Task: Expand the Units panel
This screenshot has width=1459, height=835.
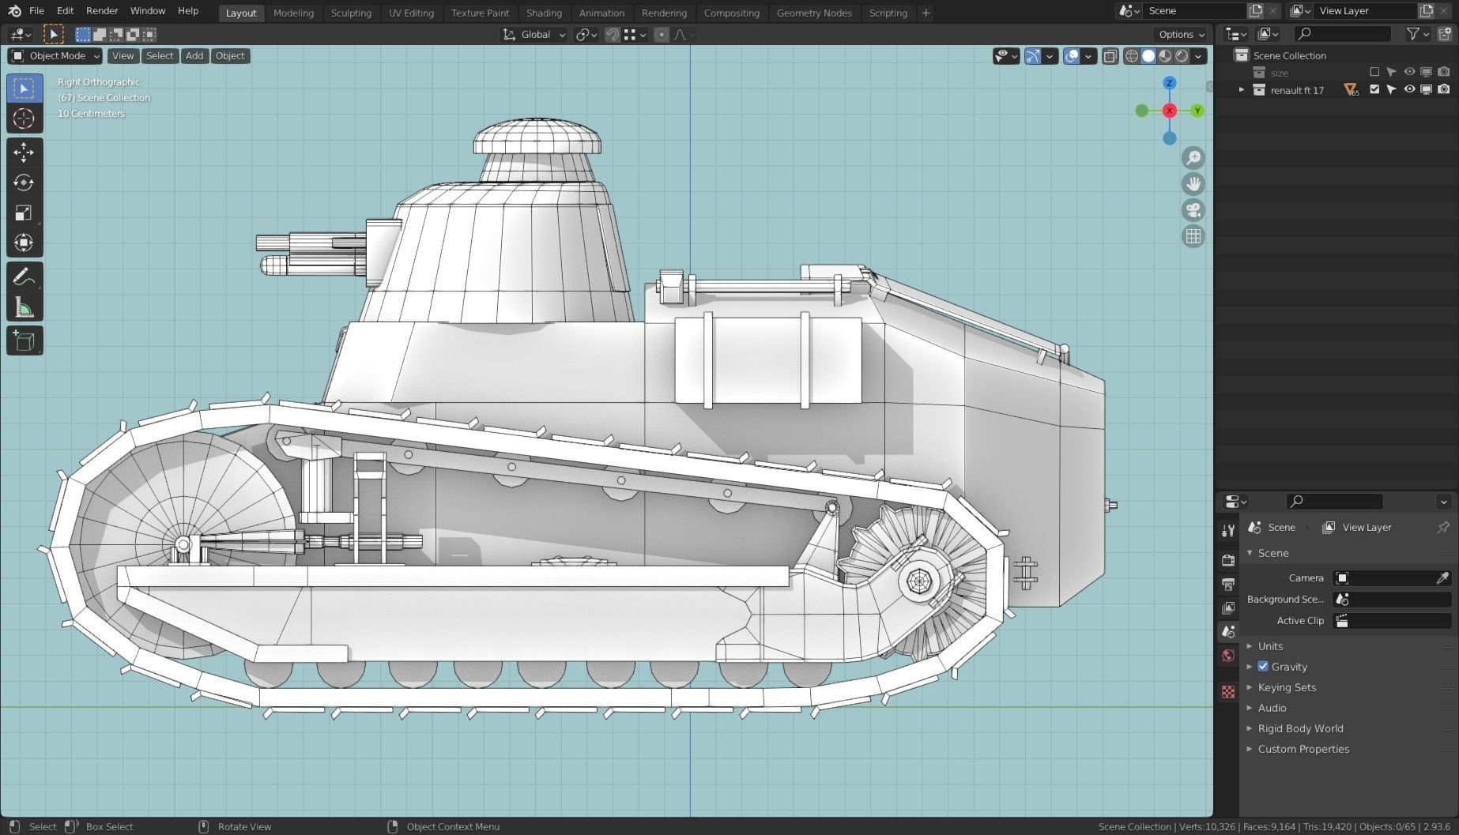Action: 1270,646
